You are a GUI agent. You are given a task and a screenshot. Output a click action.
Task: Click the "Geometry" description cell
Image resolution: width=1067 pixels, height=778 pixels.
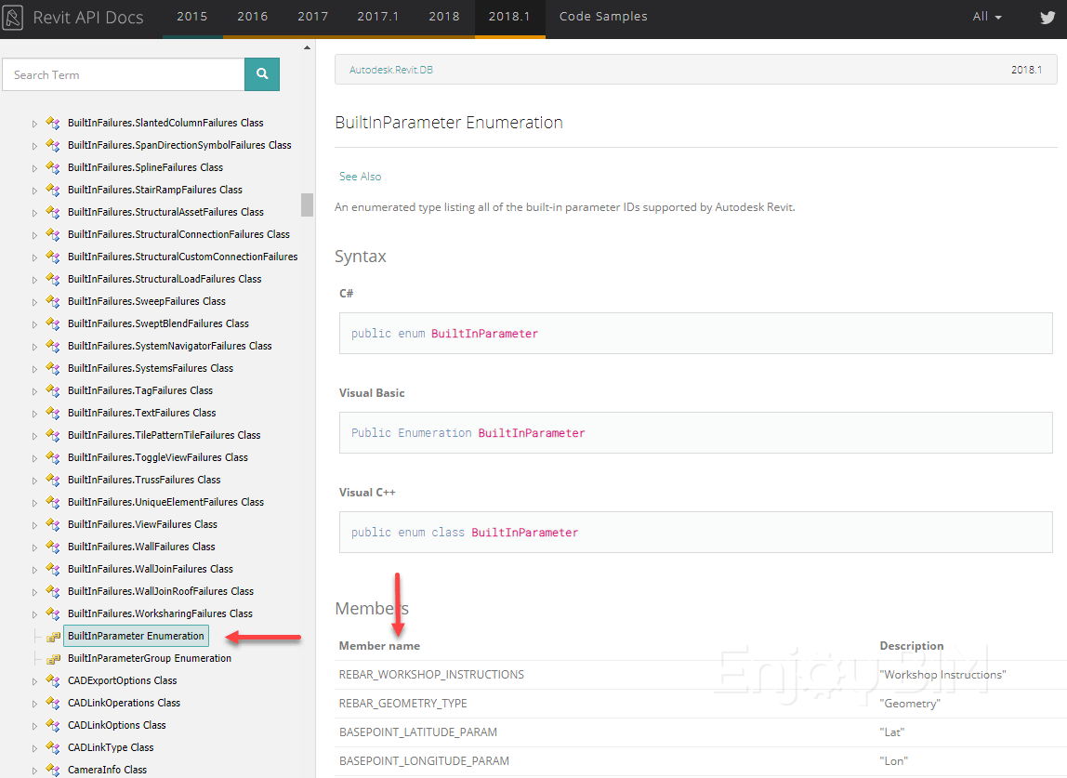coord(910,704)
